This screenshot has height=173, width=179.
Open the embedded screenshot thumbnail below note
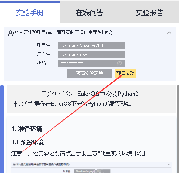click(92, 168)
